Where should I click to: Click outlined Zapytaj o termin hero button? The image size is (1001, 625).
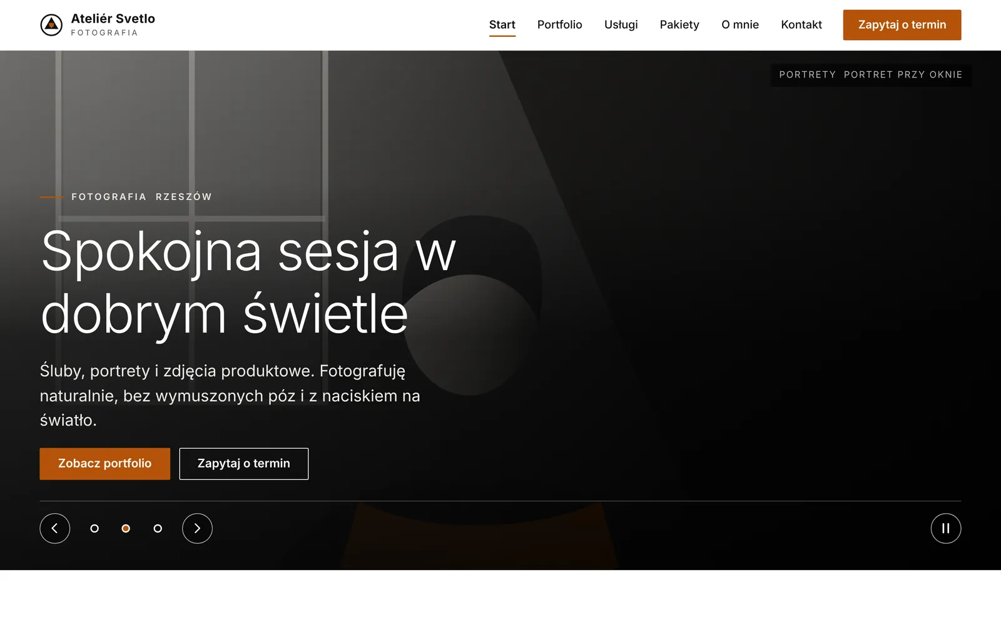click(x=244, y=464)
